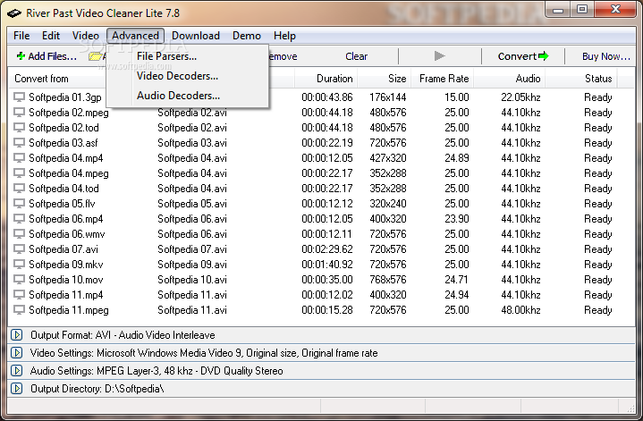Close the Advanced menu
643x421 pixels.
coord(135,36)
